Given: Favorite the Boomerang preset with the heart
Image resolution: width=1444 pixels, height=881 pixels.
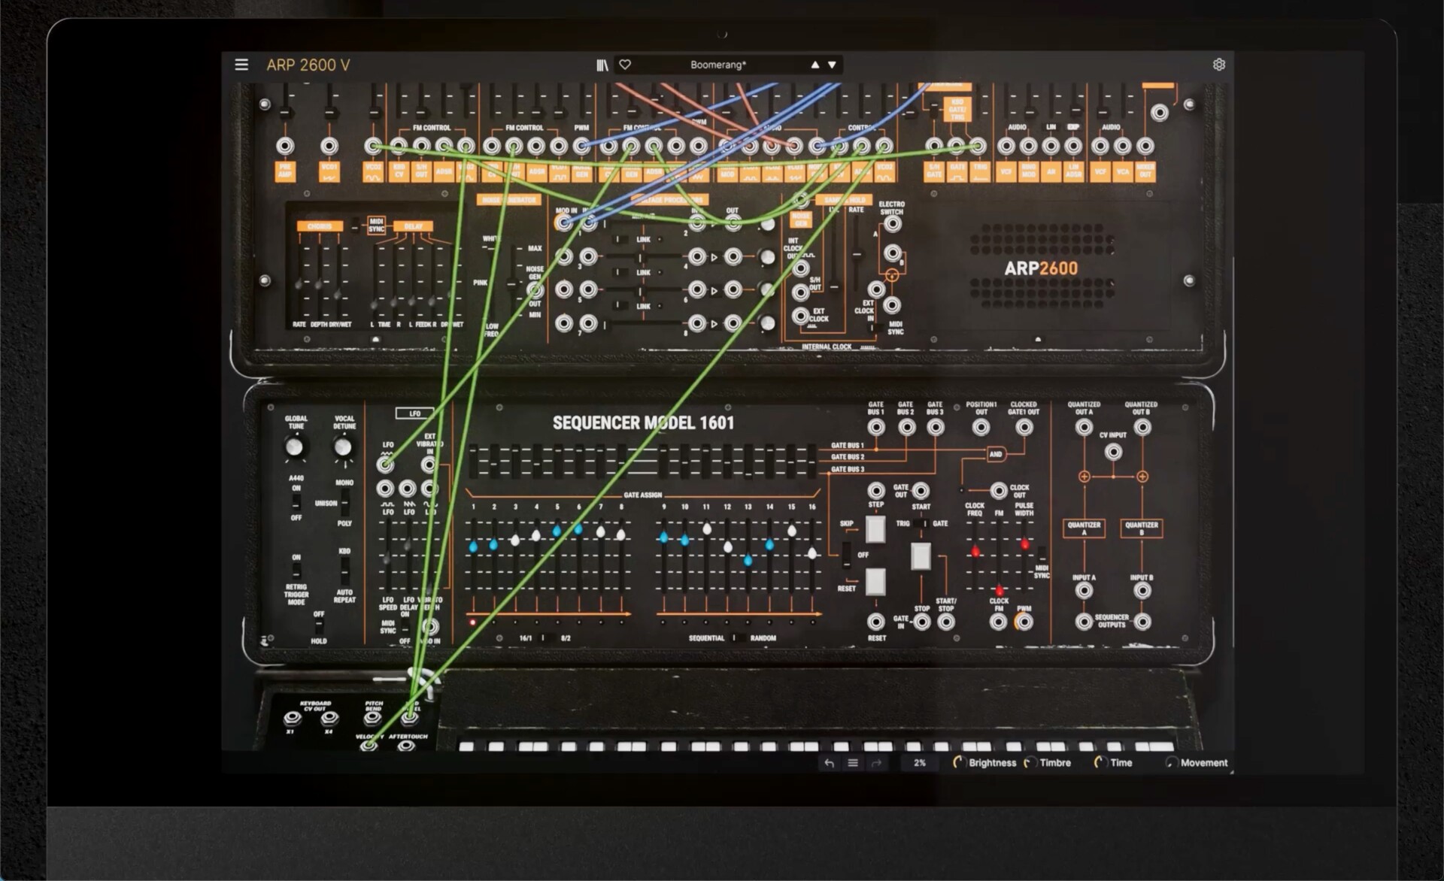Looking at the screenshot, I should tap(625, 65).
